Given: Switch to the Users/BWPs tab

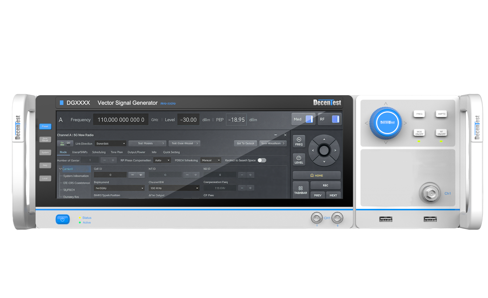Looking at the screenshot, I should (80, 152).
